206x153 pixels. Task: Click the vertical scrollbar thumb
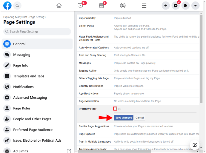[x=201, y=59]
